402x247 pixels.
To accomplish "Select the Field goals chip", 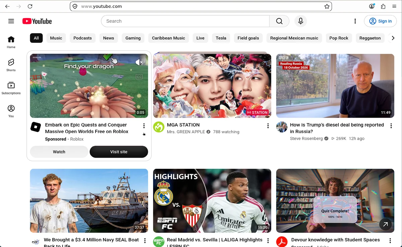I will click(x=248, y=38).
